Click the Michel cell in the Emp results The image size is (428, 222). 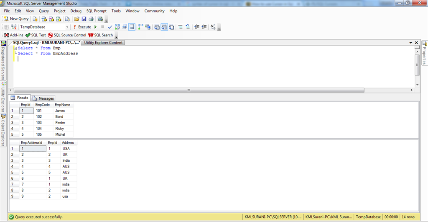coord(63,134)
